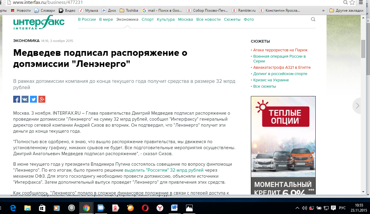Screen dimensions: 370x214
Task: Open 'Все новости' section
Action: point(209,20)
